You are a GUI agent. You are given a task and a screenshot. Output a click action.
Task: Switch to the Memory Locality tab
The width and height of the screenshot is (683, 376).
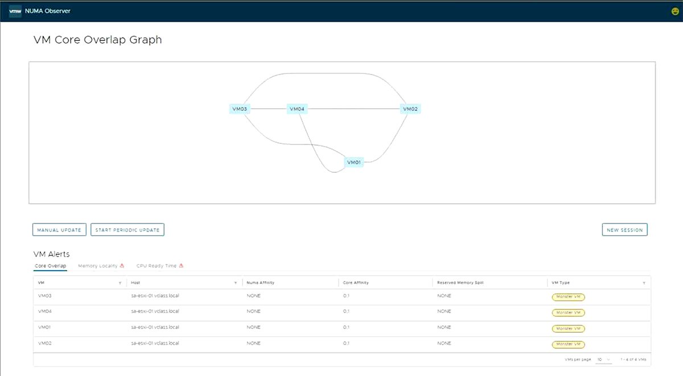97,265
